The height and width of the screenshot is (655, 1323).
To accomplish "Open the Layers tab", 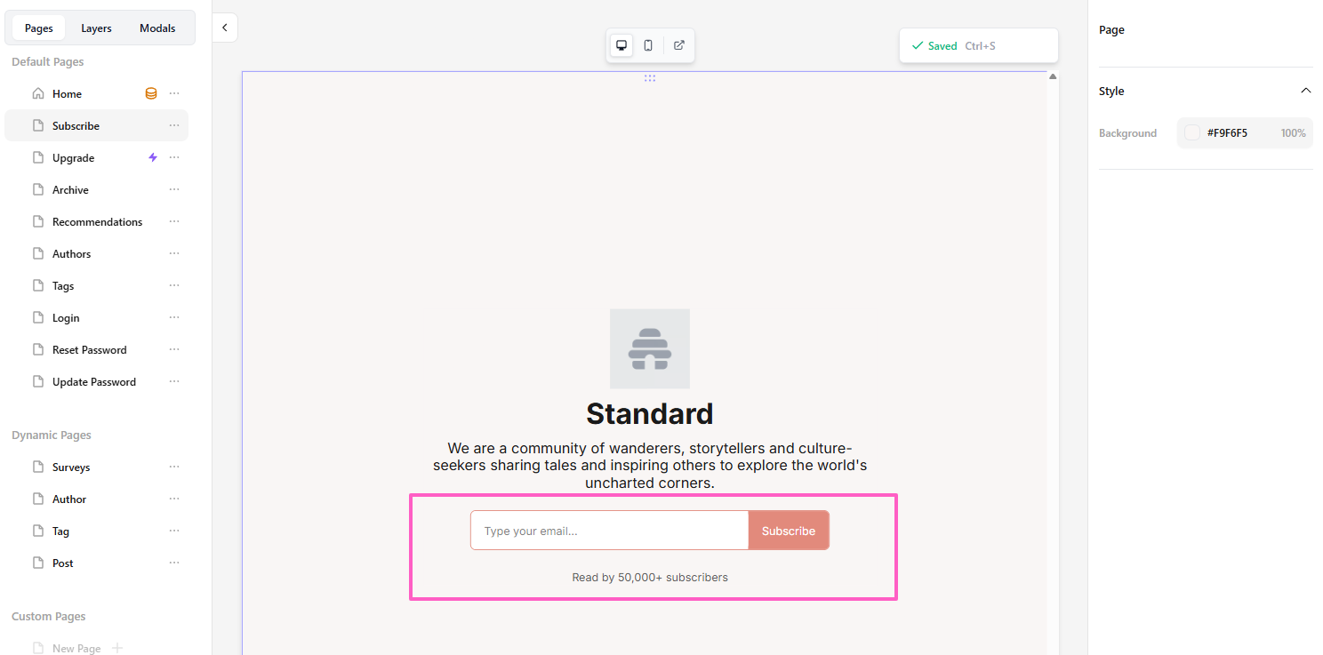I will 96,28.
